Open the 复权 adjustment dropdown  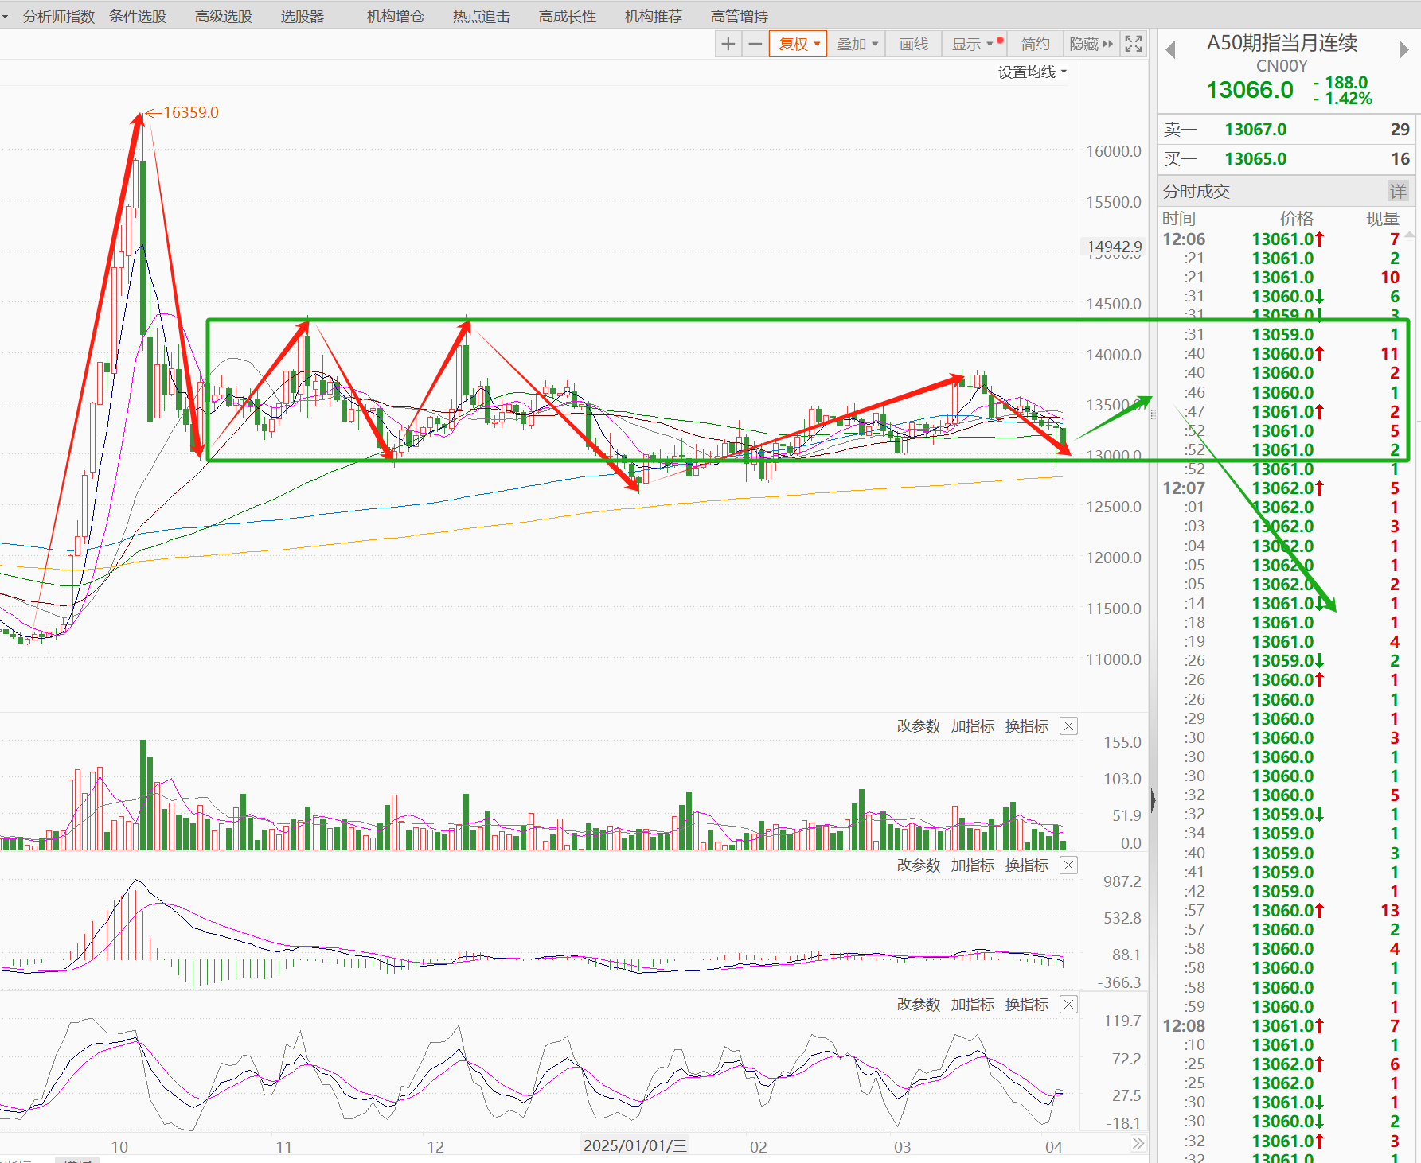[x=798, y=45]
